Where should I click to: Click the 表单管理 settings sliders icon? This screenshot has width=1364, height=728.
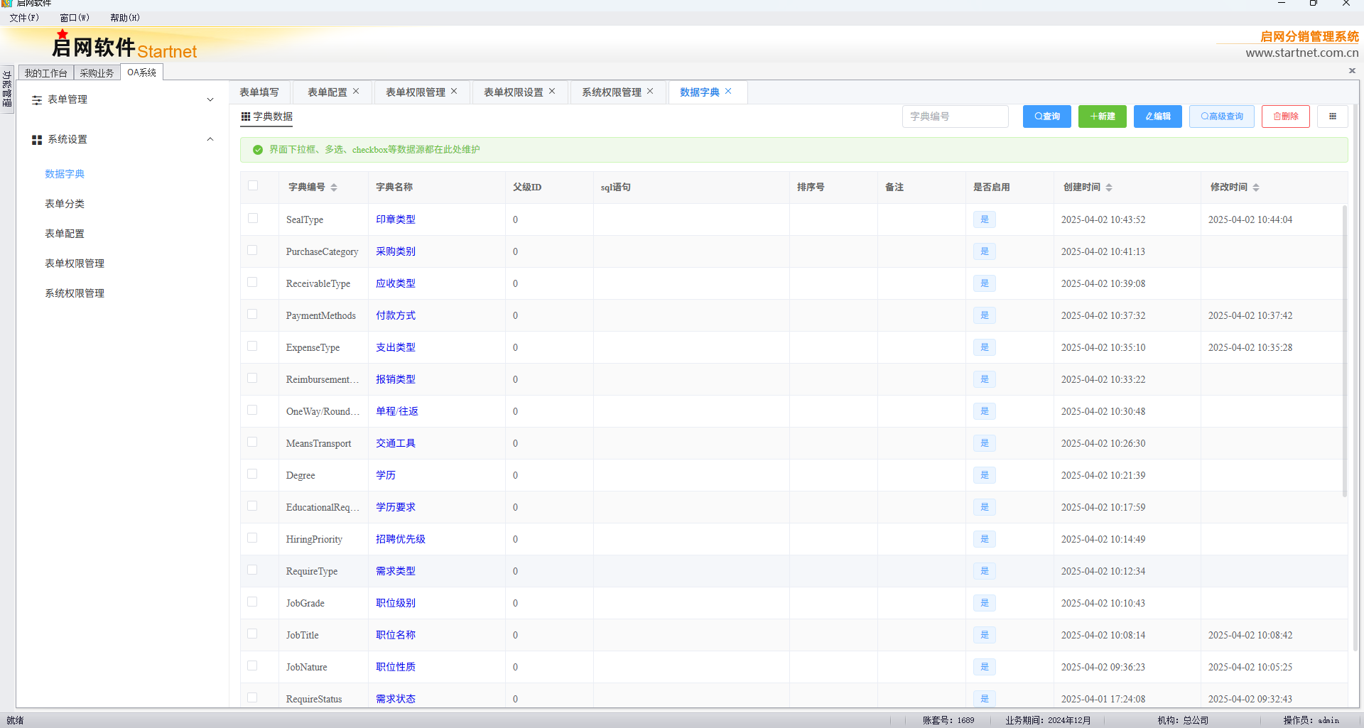pos(37,100)
